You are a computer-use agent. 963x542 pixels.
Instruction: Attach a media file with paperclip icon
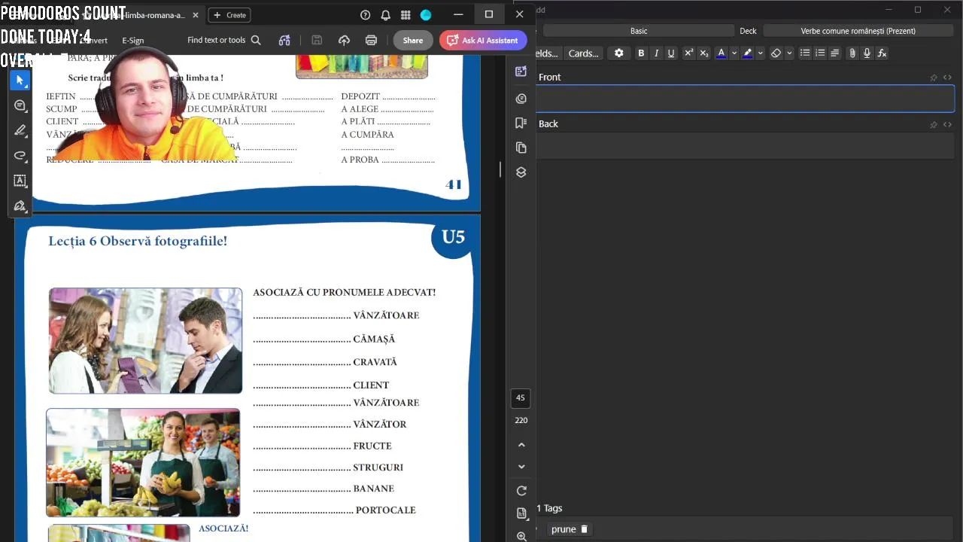(x=852, y=53)
